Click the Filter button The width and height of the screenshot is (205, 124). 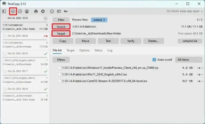(61, 20)
